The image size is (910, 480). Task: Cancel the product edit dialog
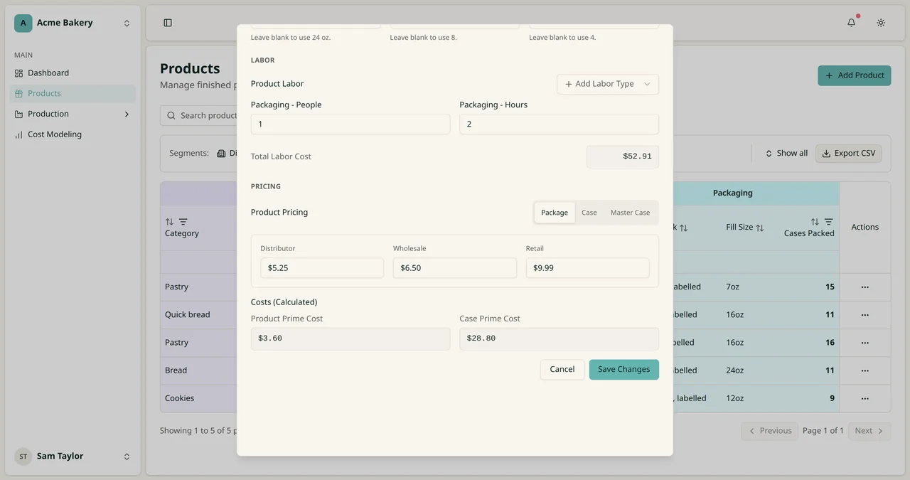pos(562,370)
